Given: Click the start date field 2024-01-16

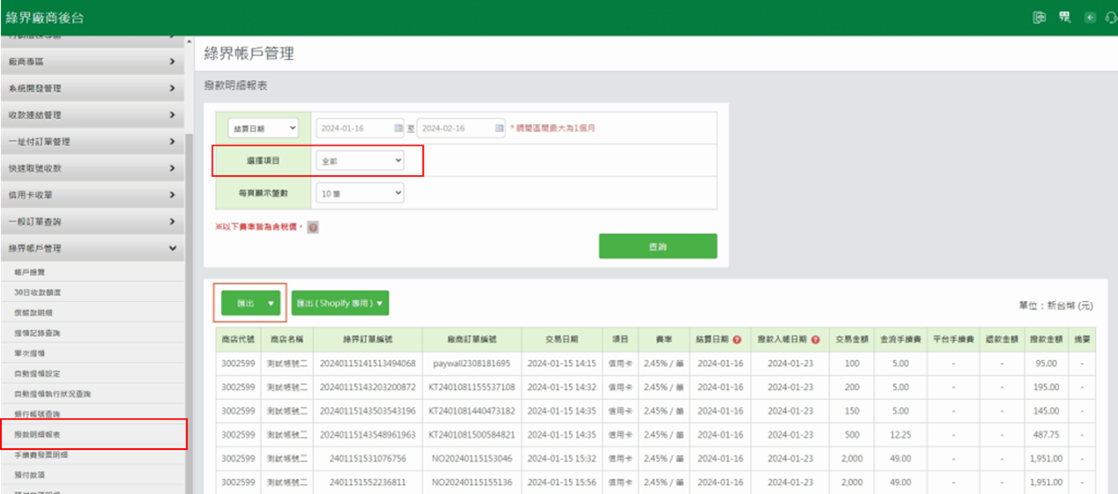Looking at the screenshot, I should point(355,128).
